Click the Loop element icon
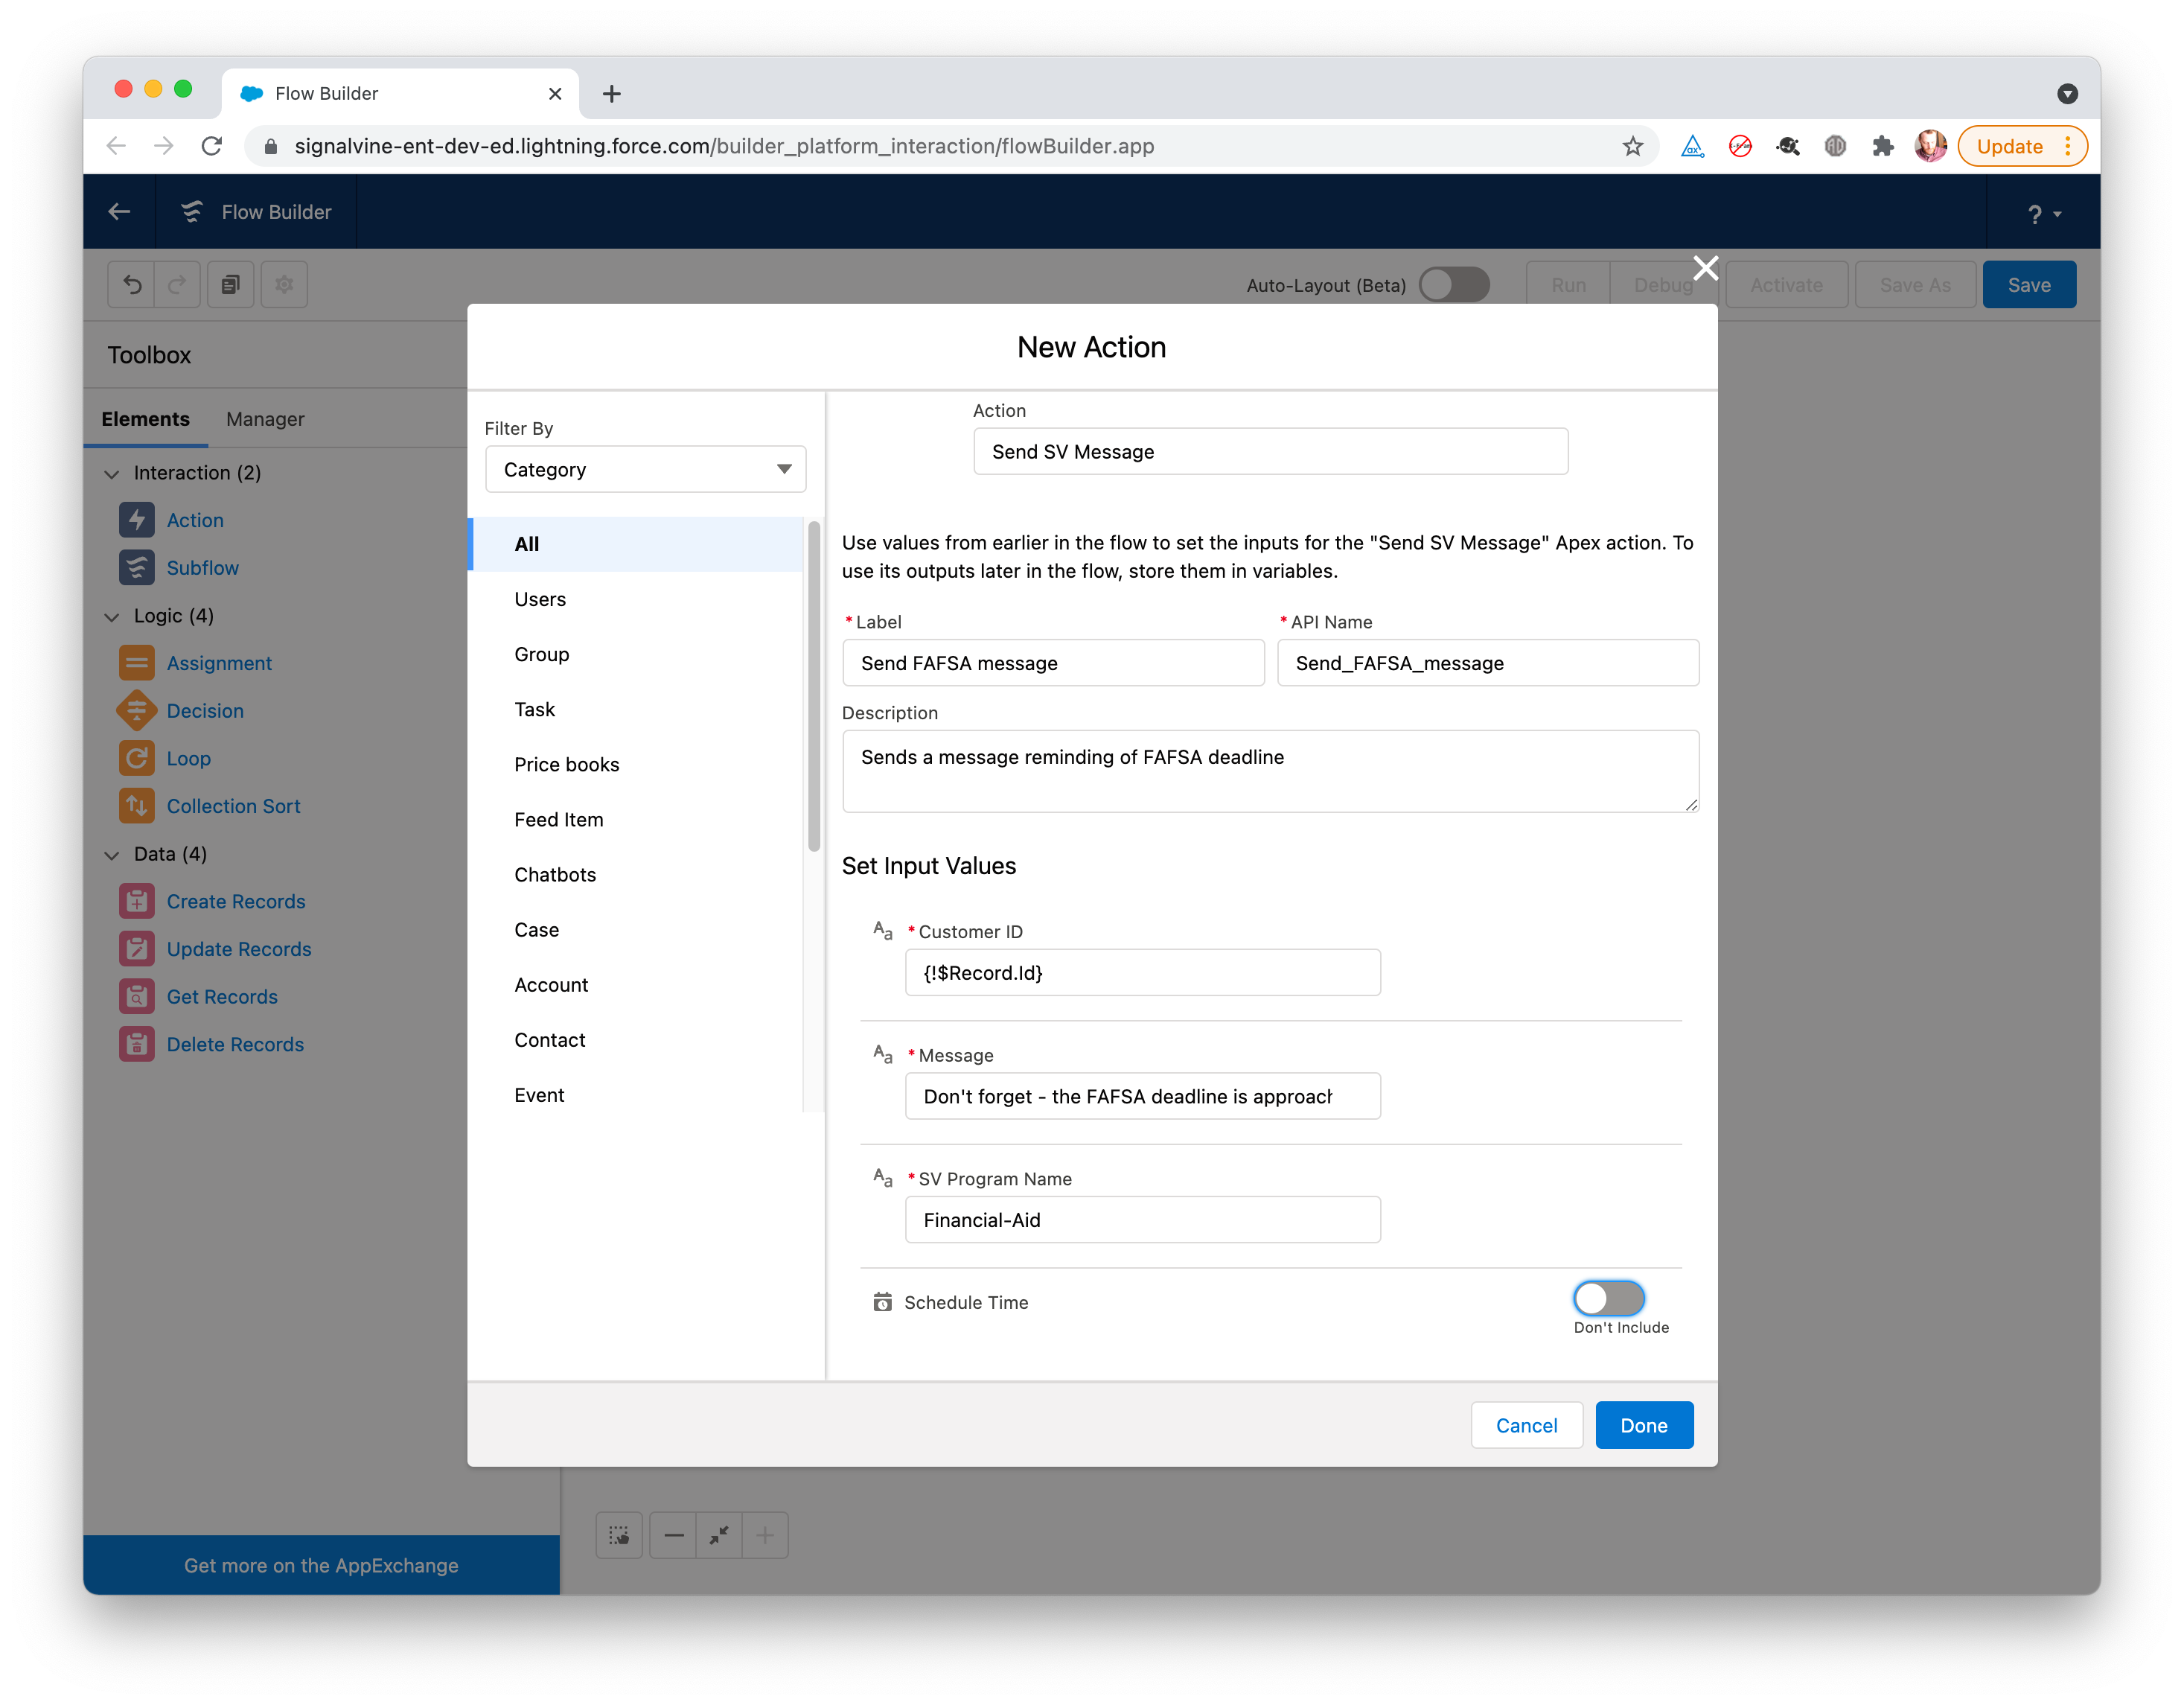 (x=137, y=758)
